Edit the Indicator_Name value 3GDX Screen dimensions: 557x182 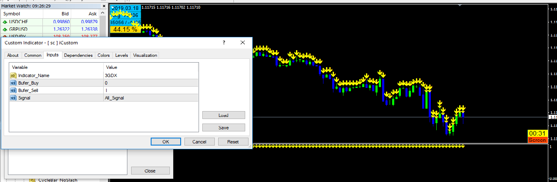(x=151, y=75)
